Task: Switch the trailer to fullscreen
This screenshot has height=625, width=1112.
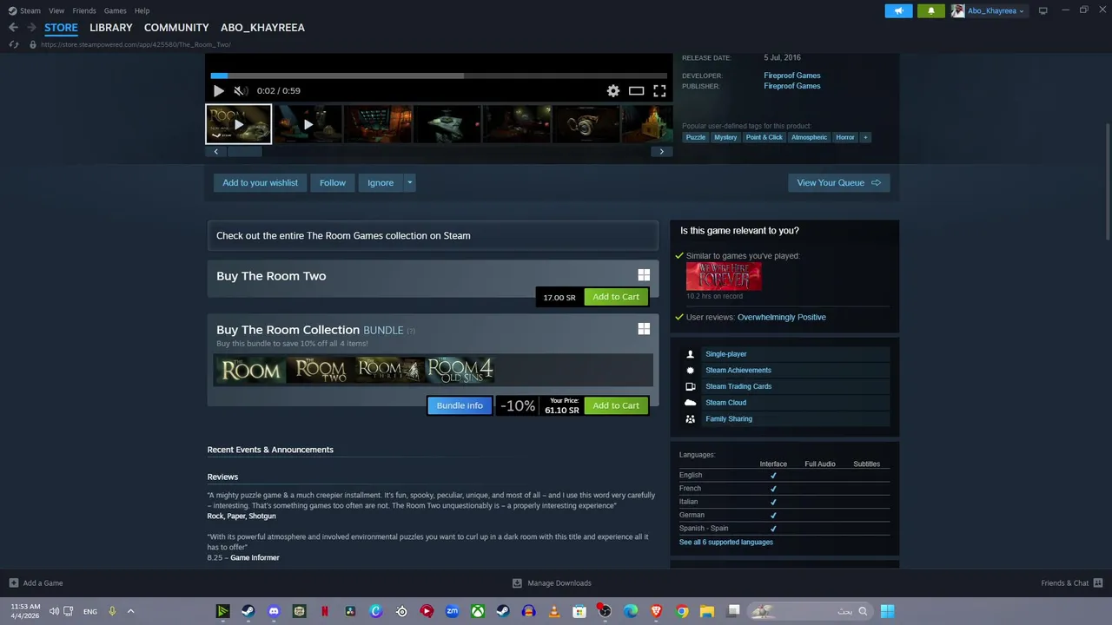Action: [x=659, y=90]
